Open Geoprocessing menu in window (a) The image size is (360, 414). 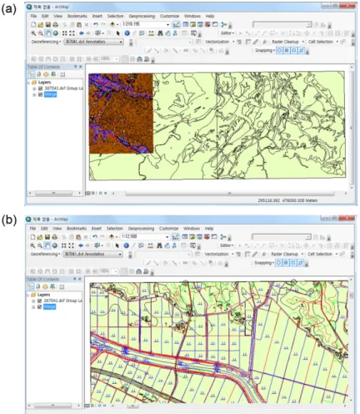point(142,16)
